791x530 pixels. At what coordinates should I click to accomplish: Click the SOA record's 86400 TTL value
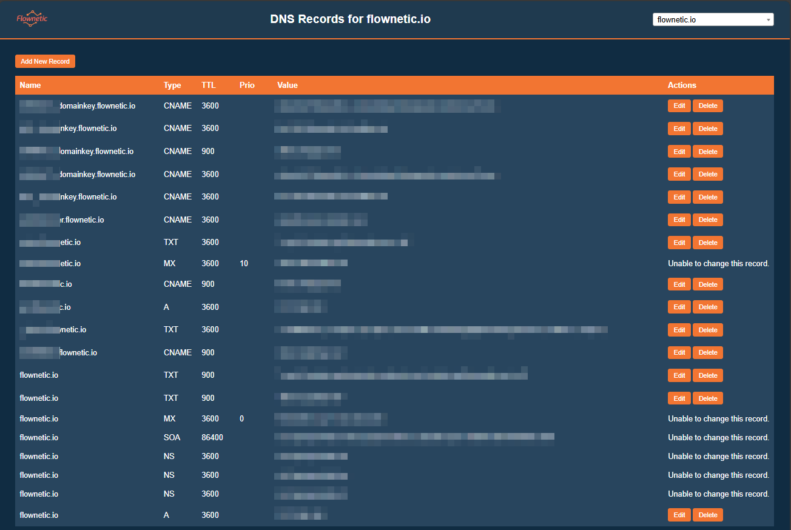(212, 437)
